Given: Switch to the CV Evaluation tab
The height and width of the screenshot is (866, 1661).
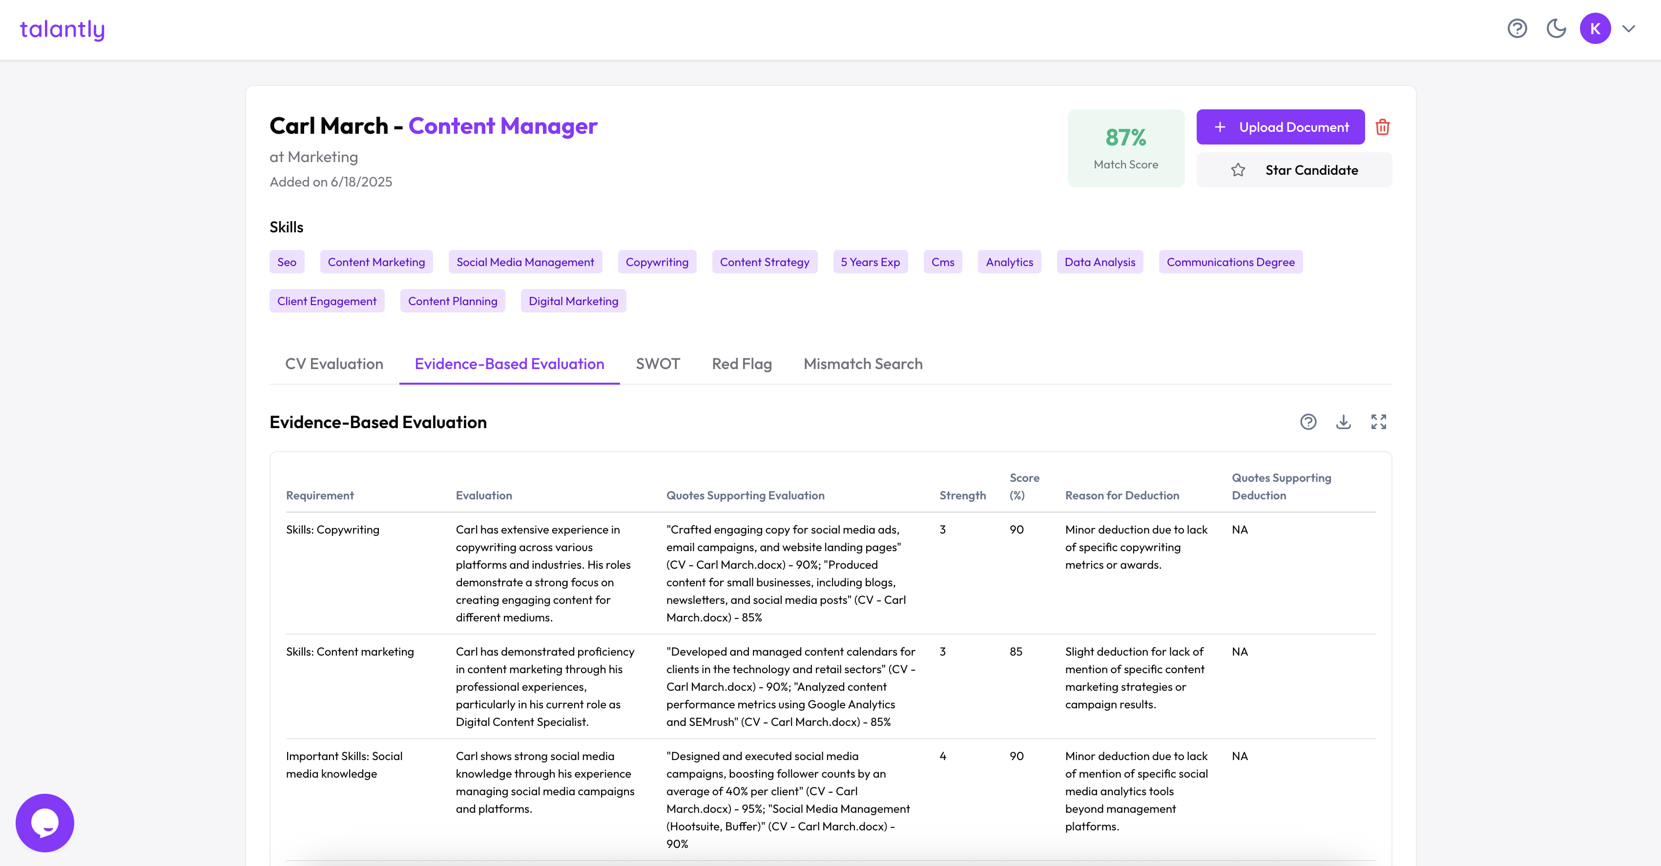Looking at the screenshot, I should 334,364.
